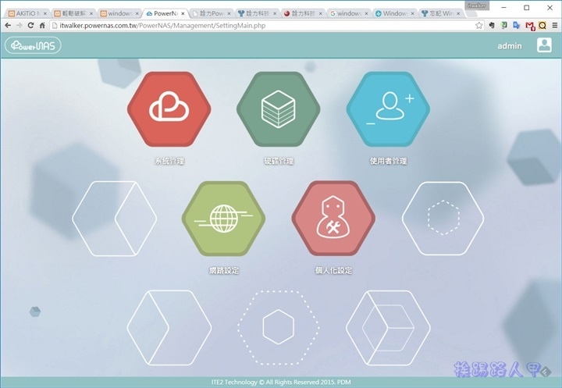Open the Google Translate extension icon
562x388 pixels.
pos(517,26)
